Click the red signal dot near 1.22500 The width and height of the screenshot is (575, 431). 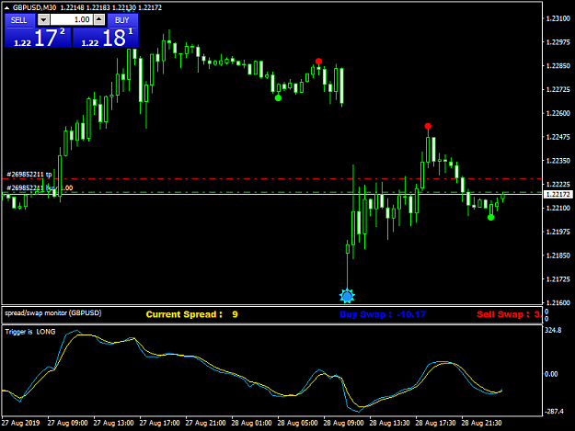[428, 126]
